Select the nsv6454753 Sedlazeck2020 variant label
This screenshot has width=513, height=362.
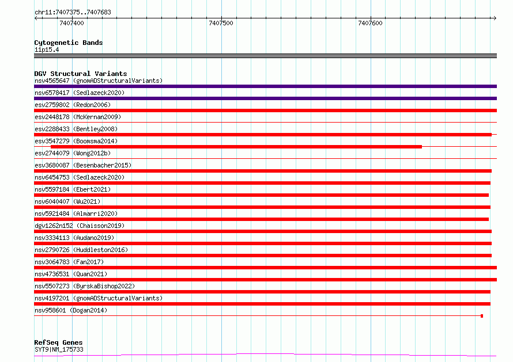80,177
